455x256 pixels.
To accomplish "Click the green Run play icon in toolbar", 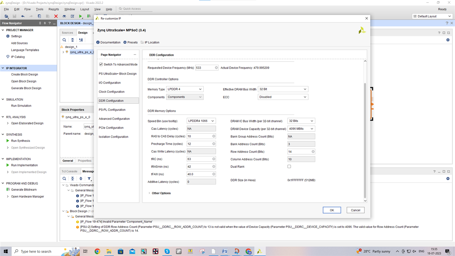I will click(x=81, y=16).
